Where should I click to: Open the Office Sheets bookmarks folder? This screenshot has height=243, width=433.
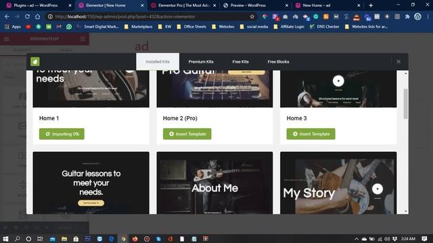(191, 26)
